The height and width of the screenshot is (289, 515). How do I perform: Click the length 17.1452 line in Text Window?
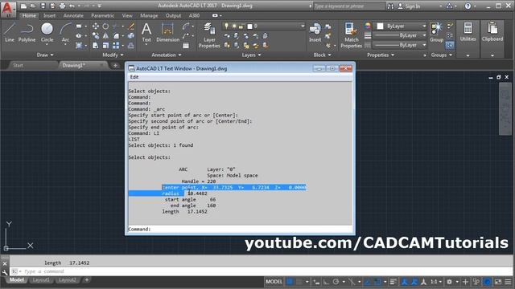click(184, 212)
